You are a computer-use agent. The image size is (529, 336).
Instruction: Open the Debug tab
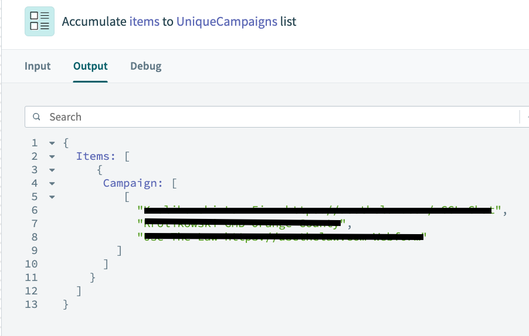145,66
